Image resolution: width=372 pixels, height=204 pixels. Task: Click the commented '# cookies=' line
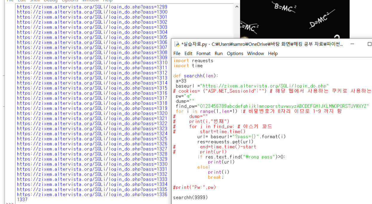[273, 91]
